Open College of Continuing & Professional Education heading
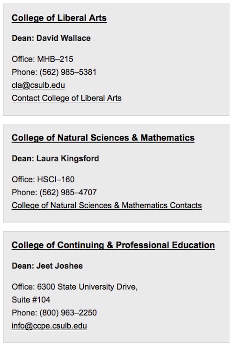Image resolution: width=234 pixels, height=347 pixels. pyautogui.click(x=113, y=245)
